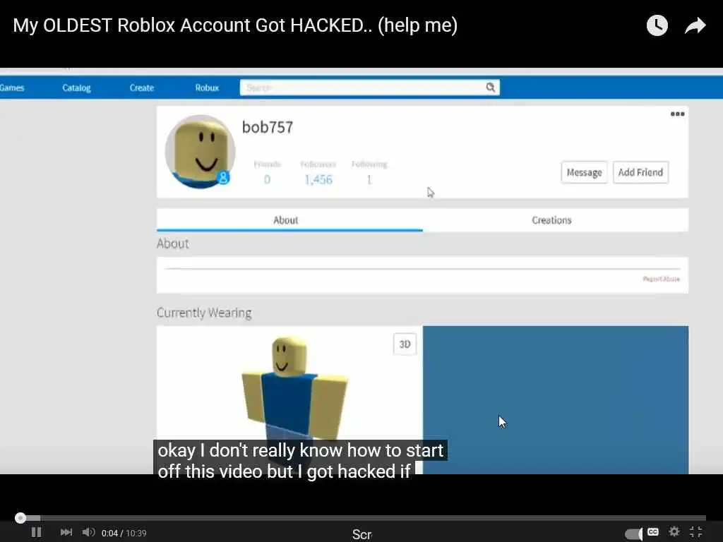Click the bob757 username text
The width and height of the screenshot is (723, 542).
[x=268, y=127]
